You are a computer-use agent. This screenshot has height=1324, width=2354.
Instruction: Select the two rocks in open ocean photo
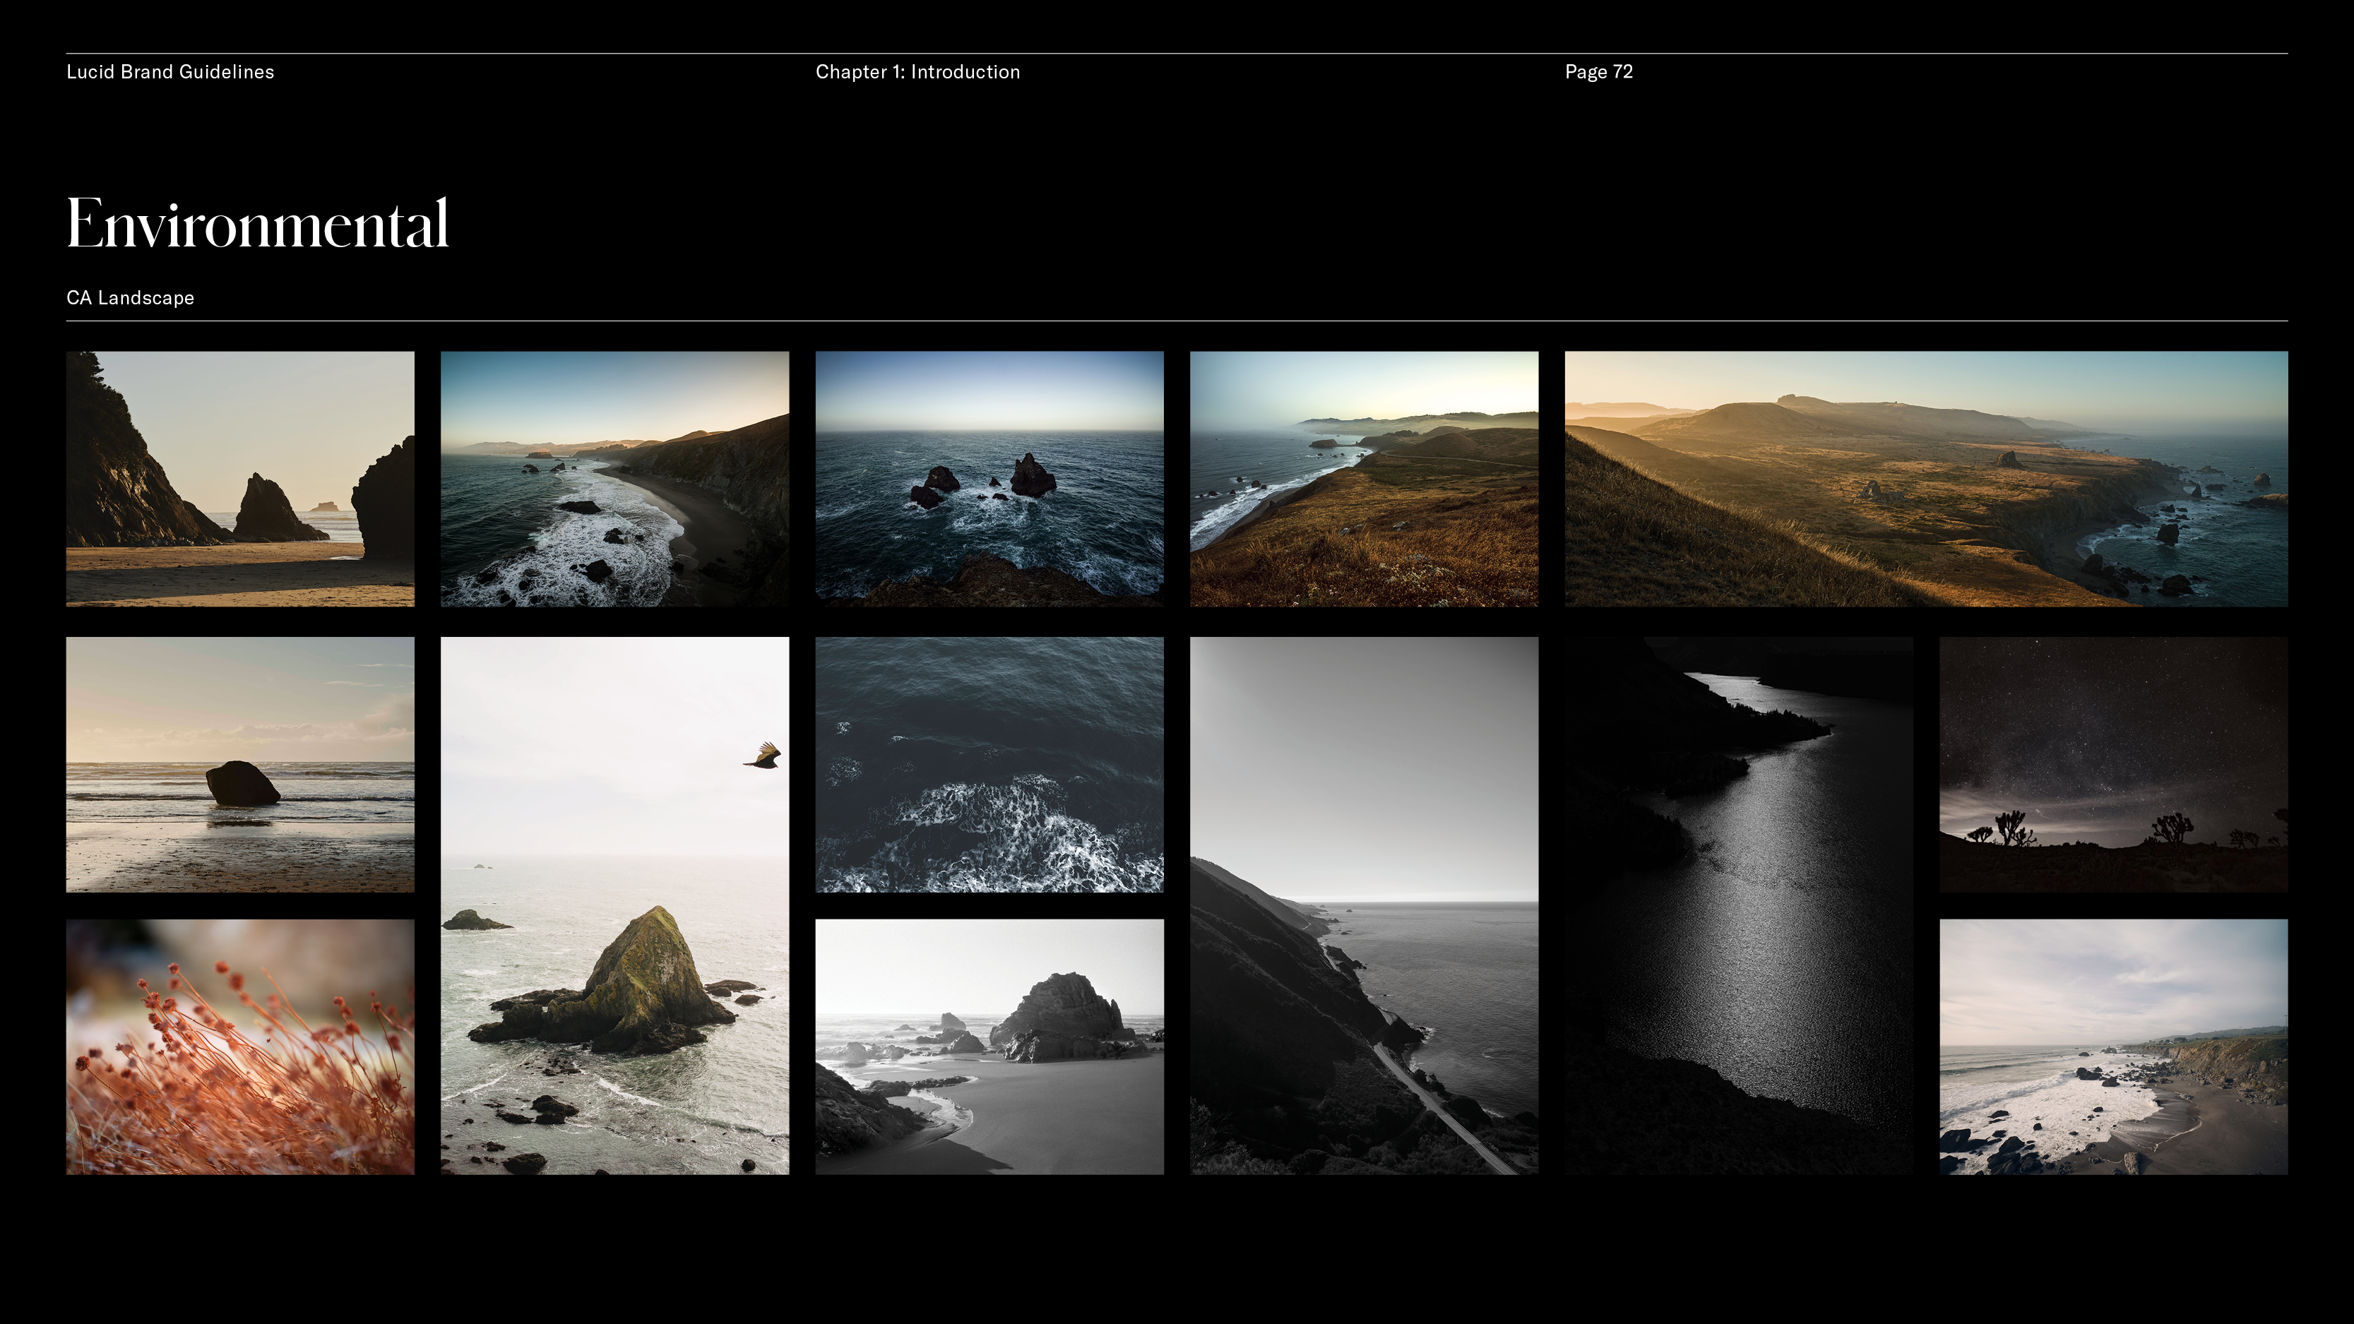(989, 479)
